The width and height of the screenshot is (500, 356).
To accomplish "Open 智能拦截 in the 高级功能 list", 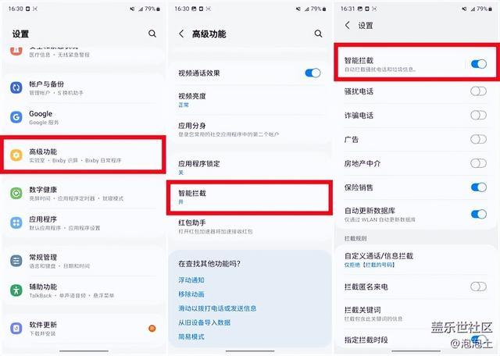I will pos(250,197).
